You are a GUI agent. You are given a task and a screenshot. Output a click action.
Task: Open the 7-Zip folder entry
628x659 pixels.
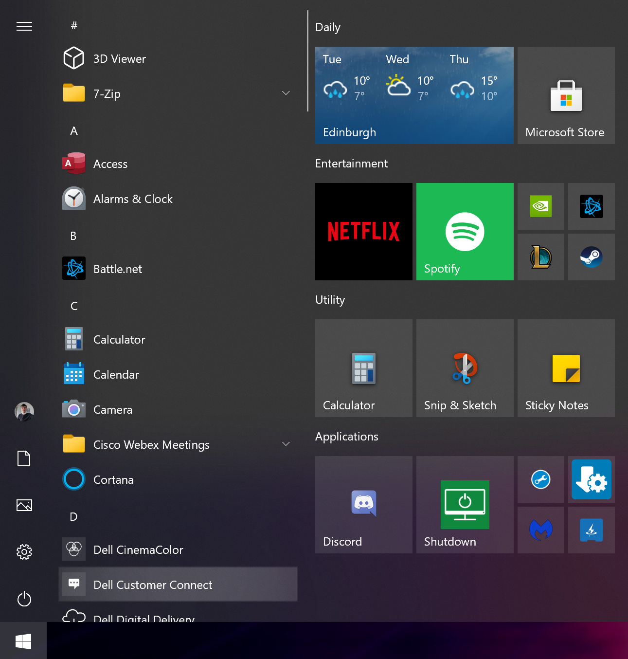tap(178, 94)
